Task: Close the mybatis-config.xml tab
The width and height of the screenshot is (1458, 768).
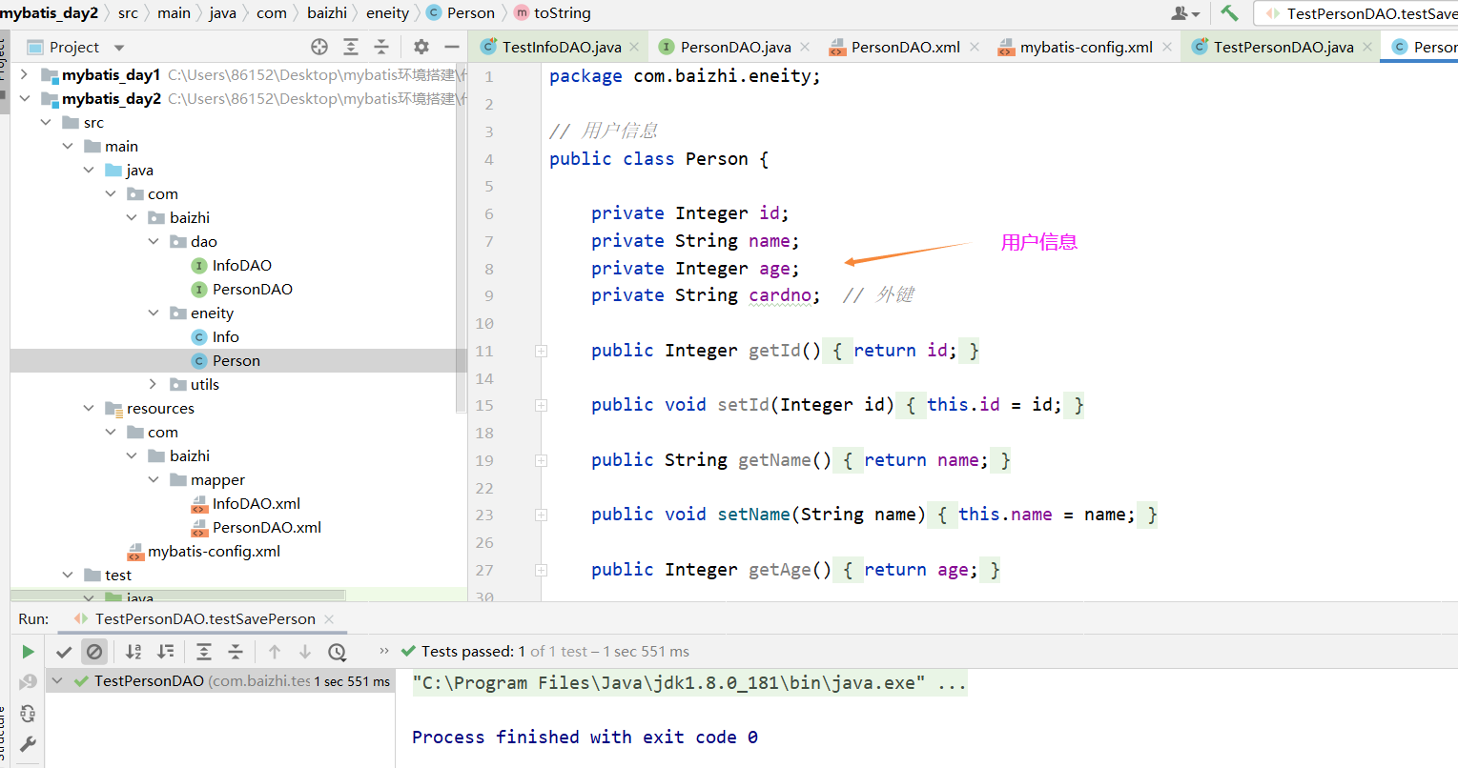Action: coord(1166,47)
